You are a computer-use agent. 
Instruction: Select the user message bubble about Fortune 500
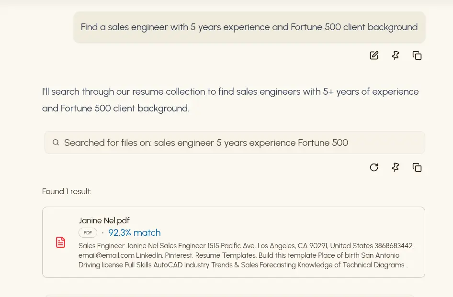[x=249, y=27]
